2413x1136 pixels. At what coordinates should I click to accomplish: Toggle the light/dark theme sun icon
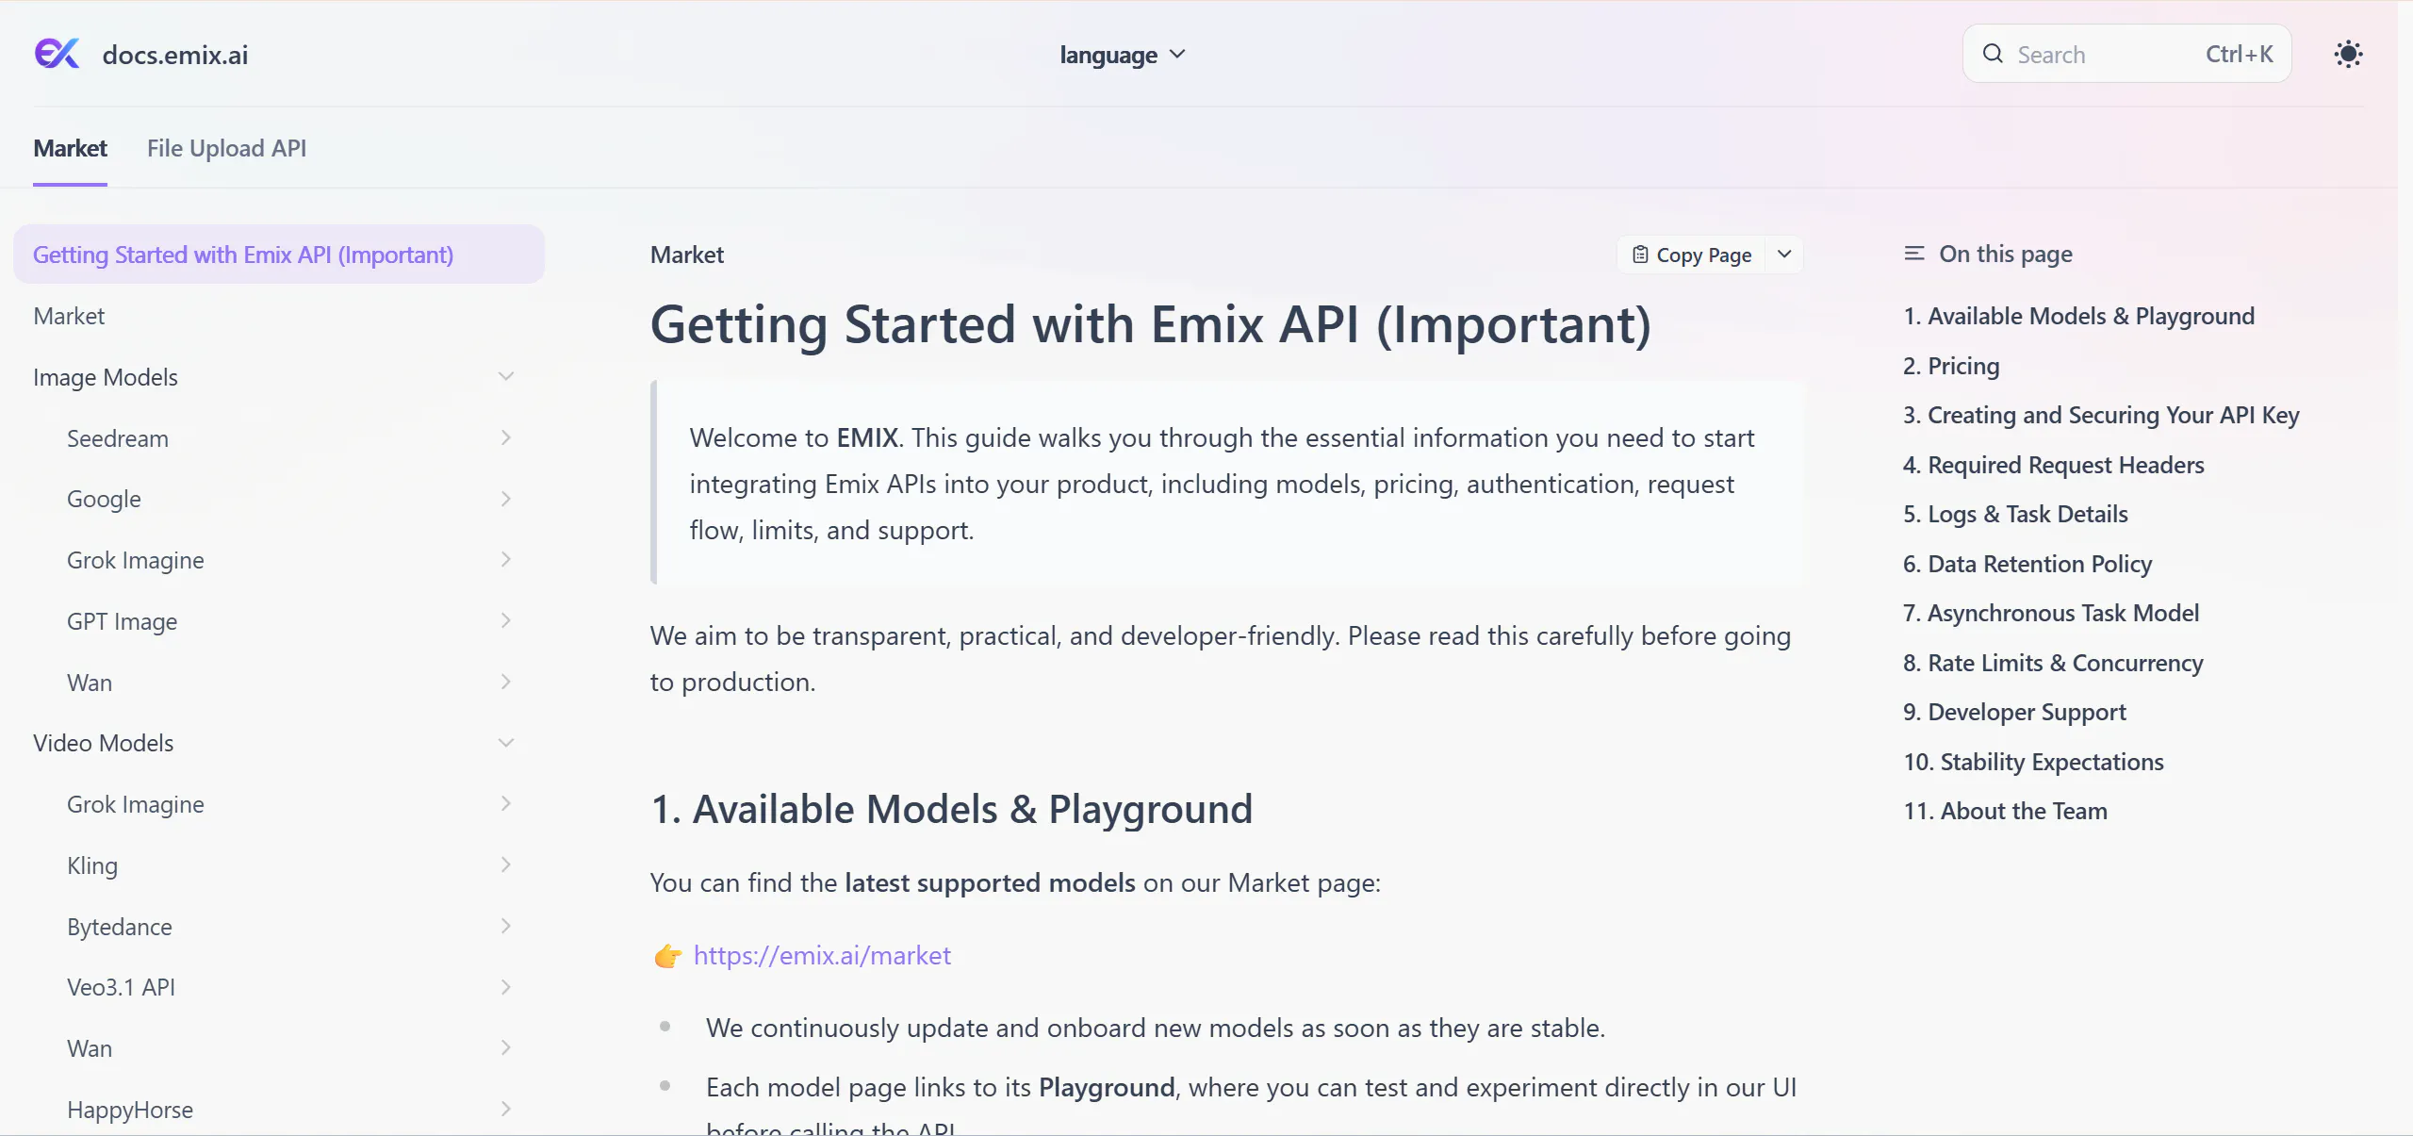2348,54
